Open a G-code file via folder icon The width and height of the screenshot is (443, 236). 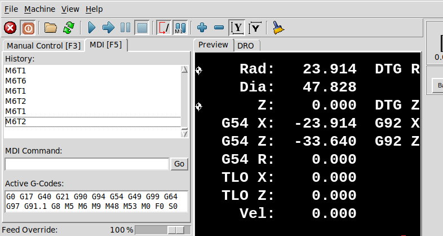point(51,28)
